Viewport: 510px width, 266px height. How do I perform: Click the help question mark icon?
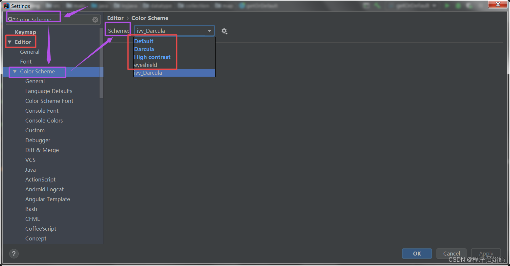pos(14,254)
